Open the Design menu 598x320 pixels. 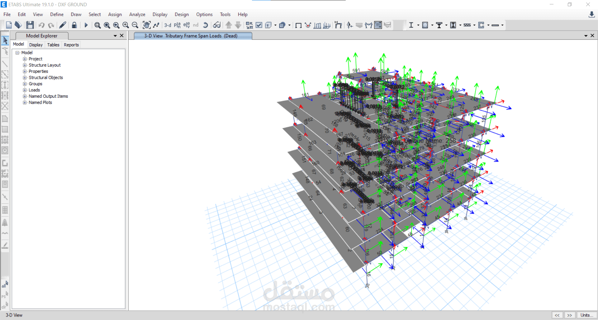coord(182,14)
